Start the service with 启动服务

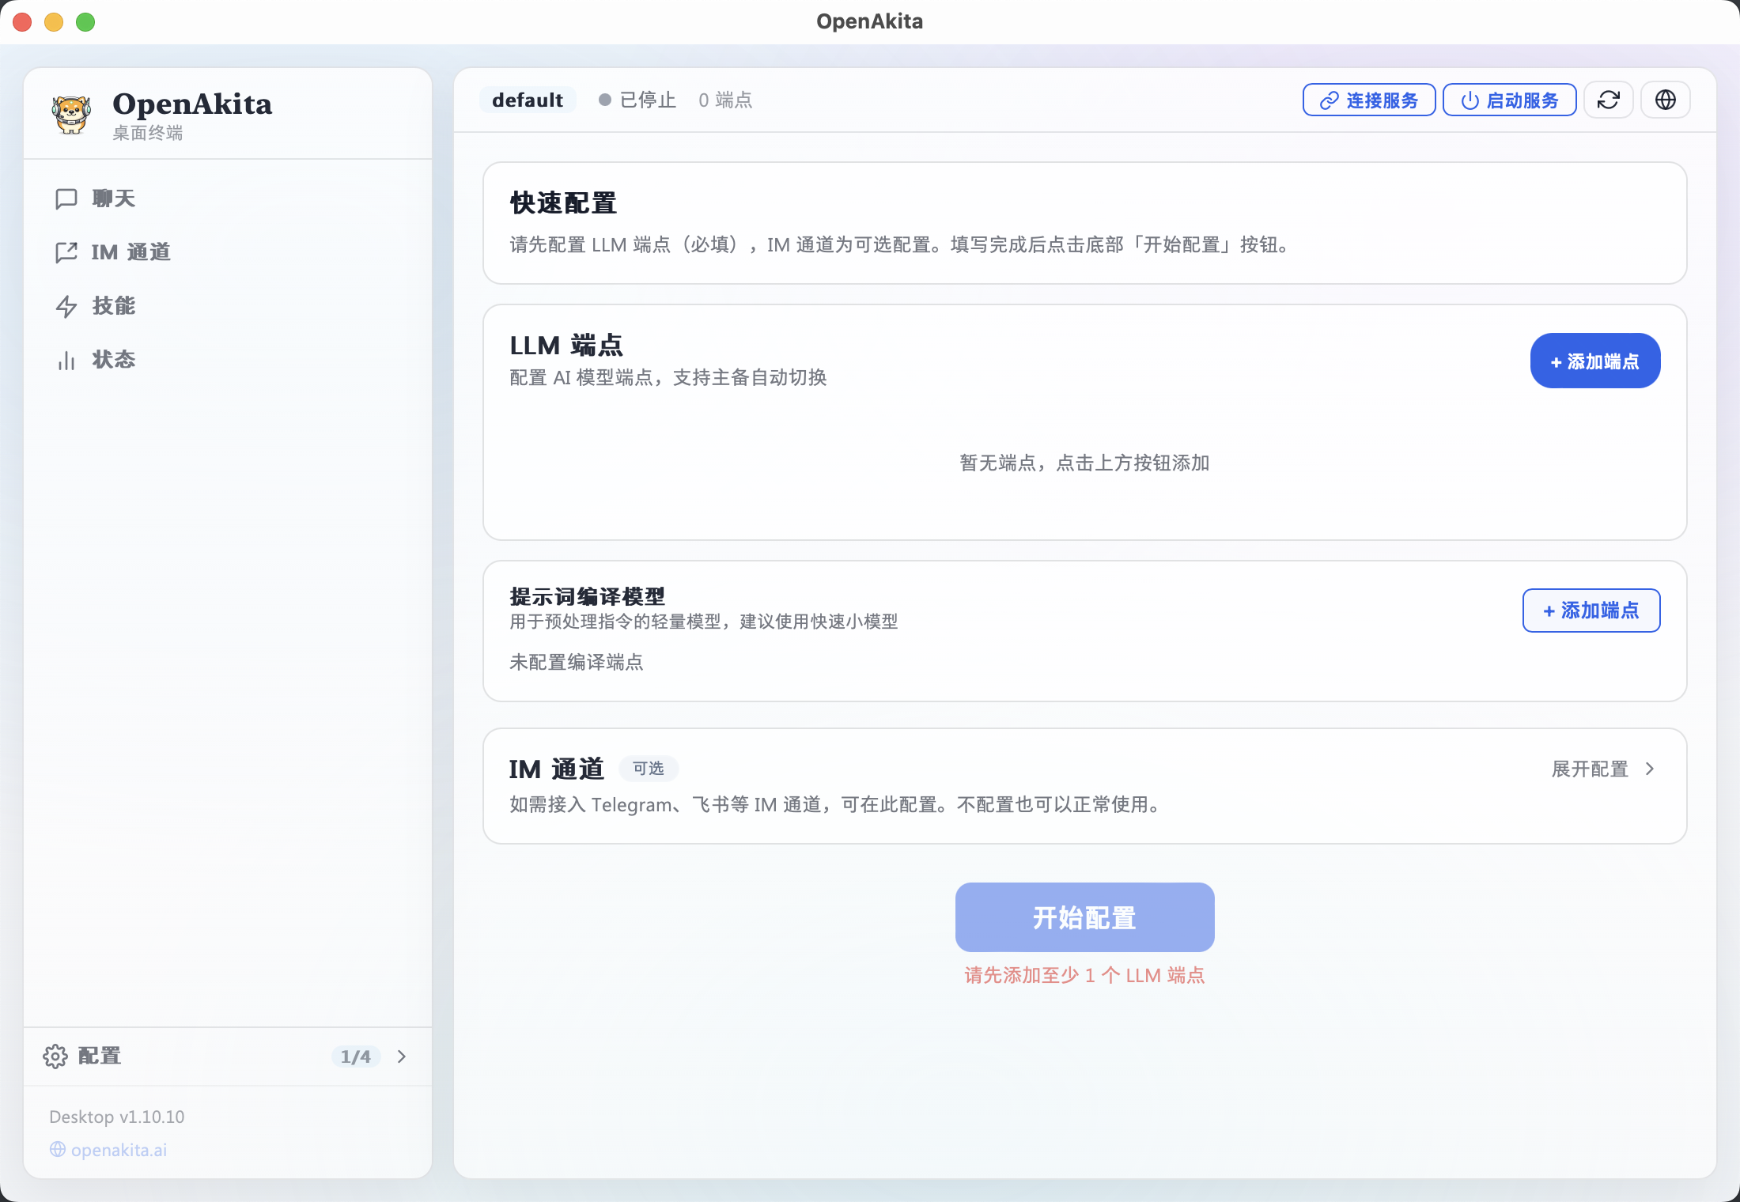(x=1509, y=100)
